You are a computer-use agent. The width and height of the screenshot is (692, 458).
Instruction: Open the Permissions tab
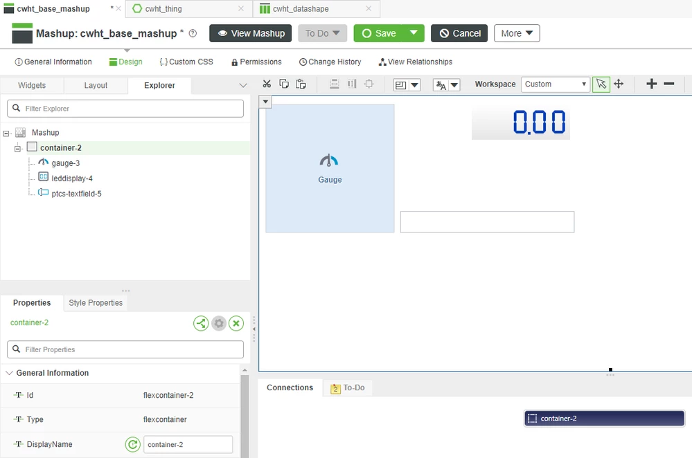click(x=256, y=62)
